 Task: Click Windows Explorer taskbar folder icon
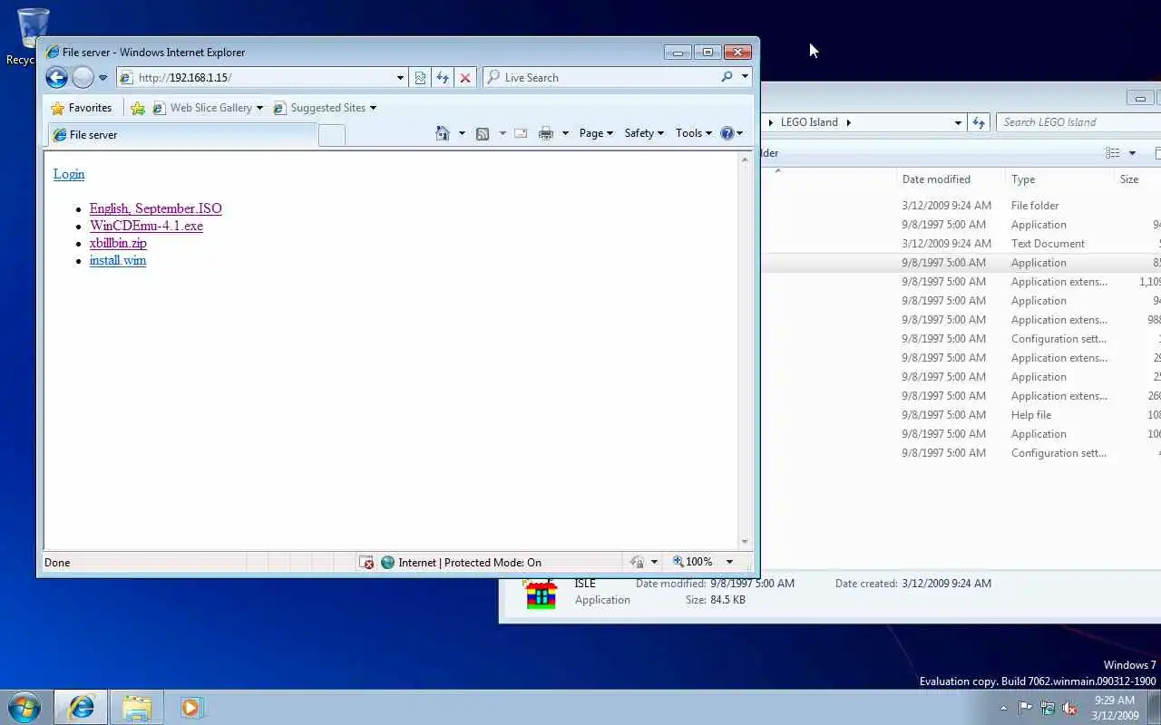pos(137,707)
